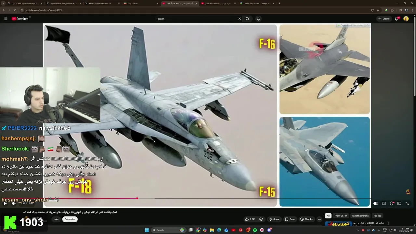Dislike the video

click(261, 219)
